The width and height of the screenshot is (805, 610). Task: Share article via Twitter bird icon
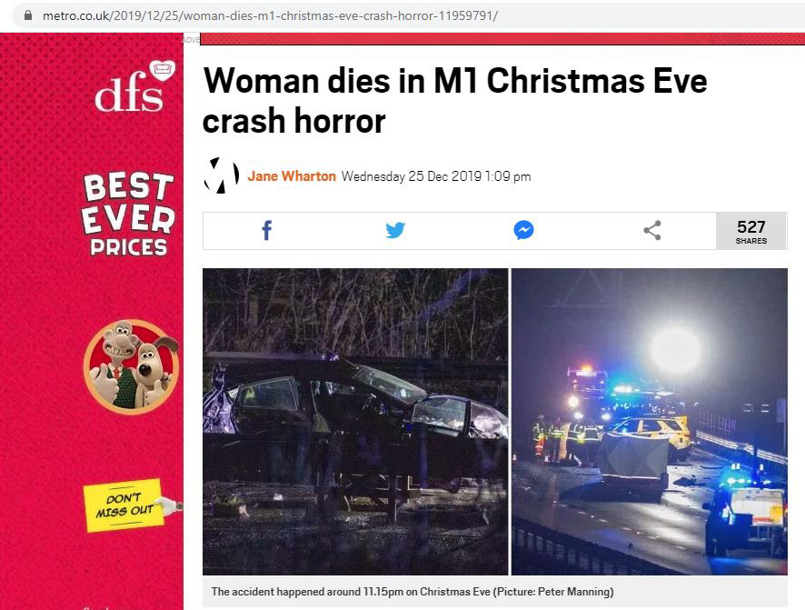pos(395,230)
